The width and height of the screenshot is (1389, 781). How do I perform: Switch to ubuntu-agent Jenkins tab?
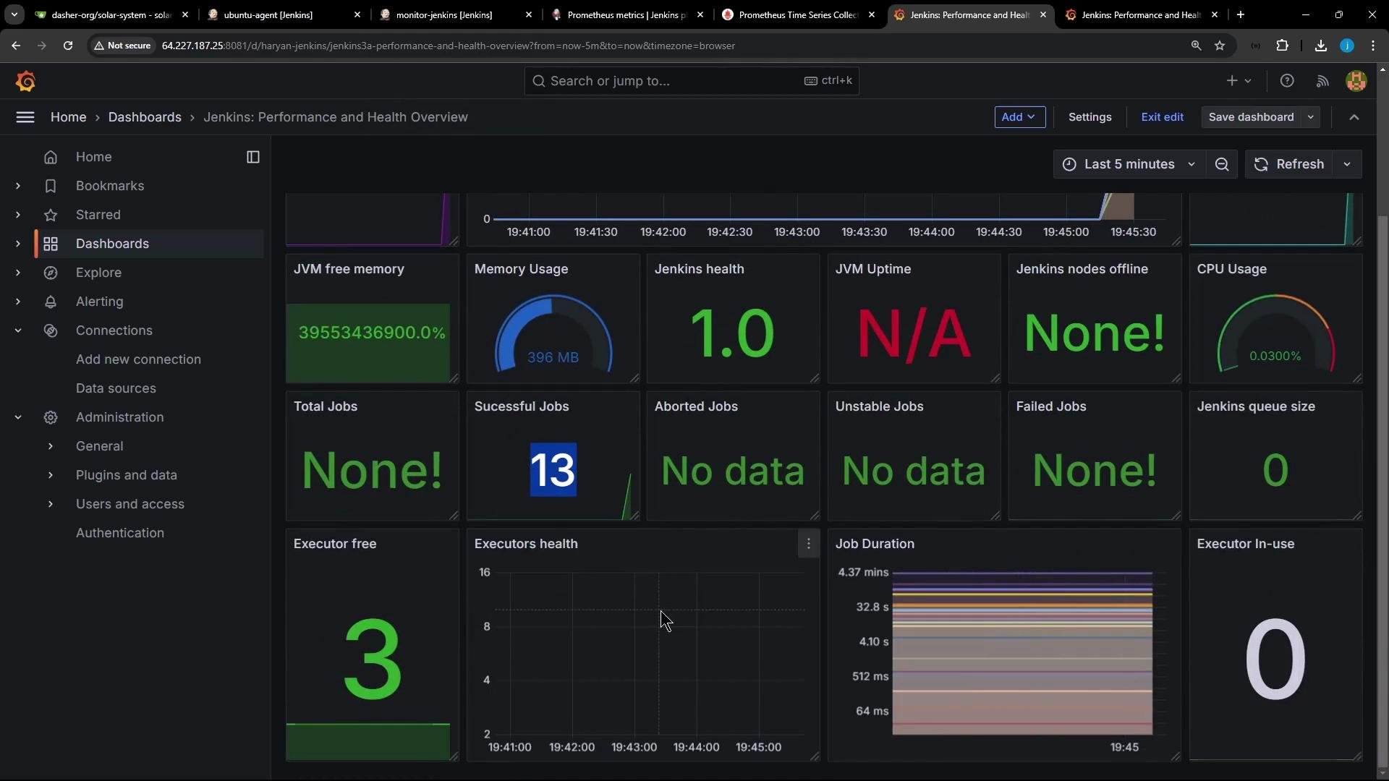pyautogui.click(x=284, y=14)
